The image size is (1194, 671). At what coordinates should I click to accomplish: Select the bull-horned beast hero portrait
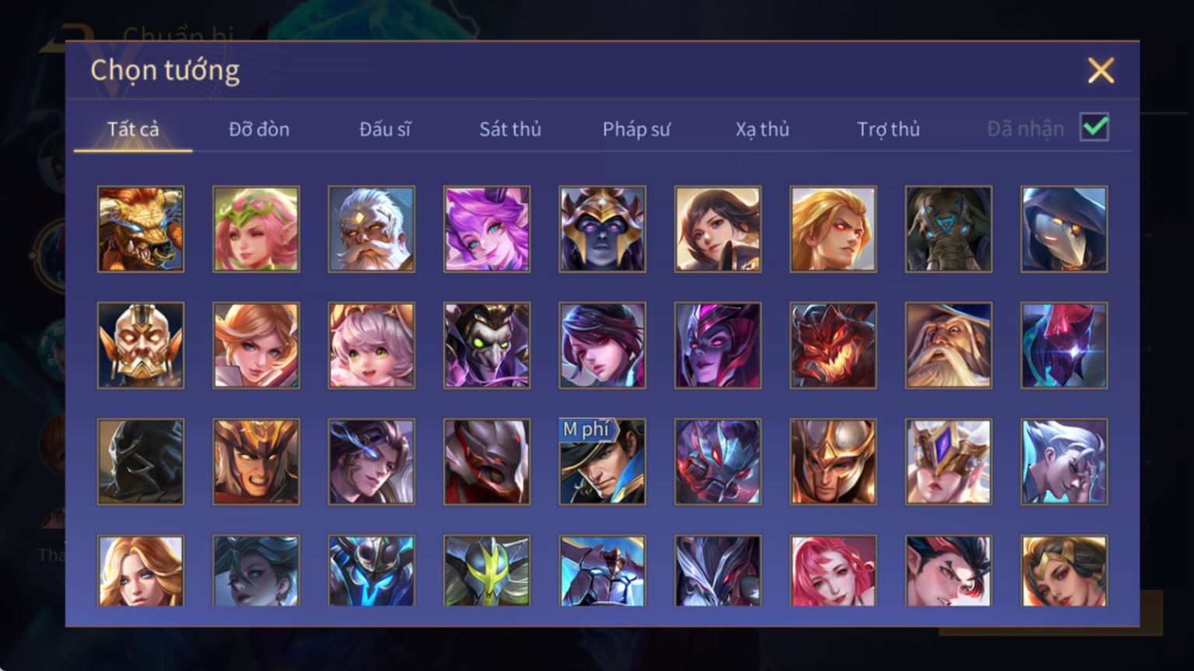point(141,229)
